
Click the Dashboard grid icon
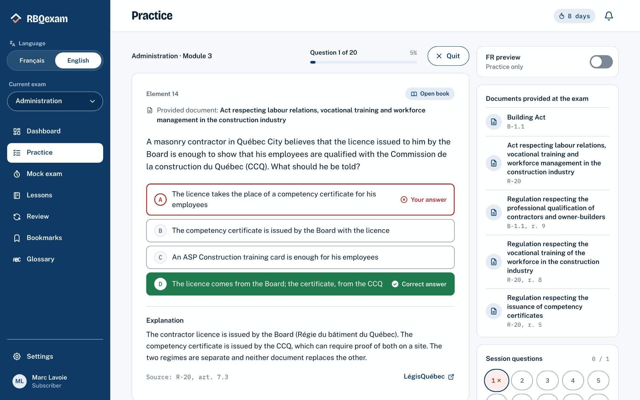point(17,131)
